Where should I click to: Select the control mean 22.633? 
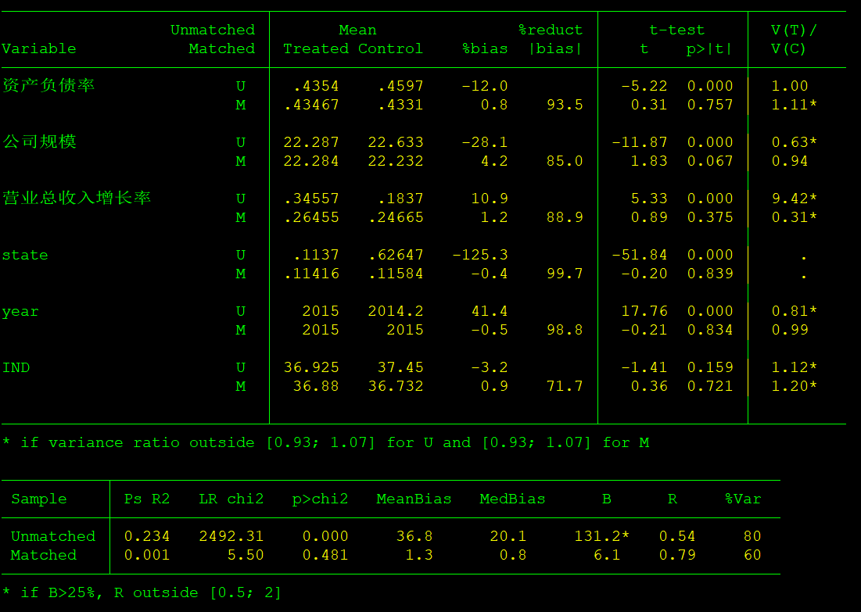(396, 142)
